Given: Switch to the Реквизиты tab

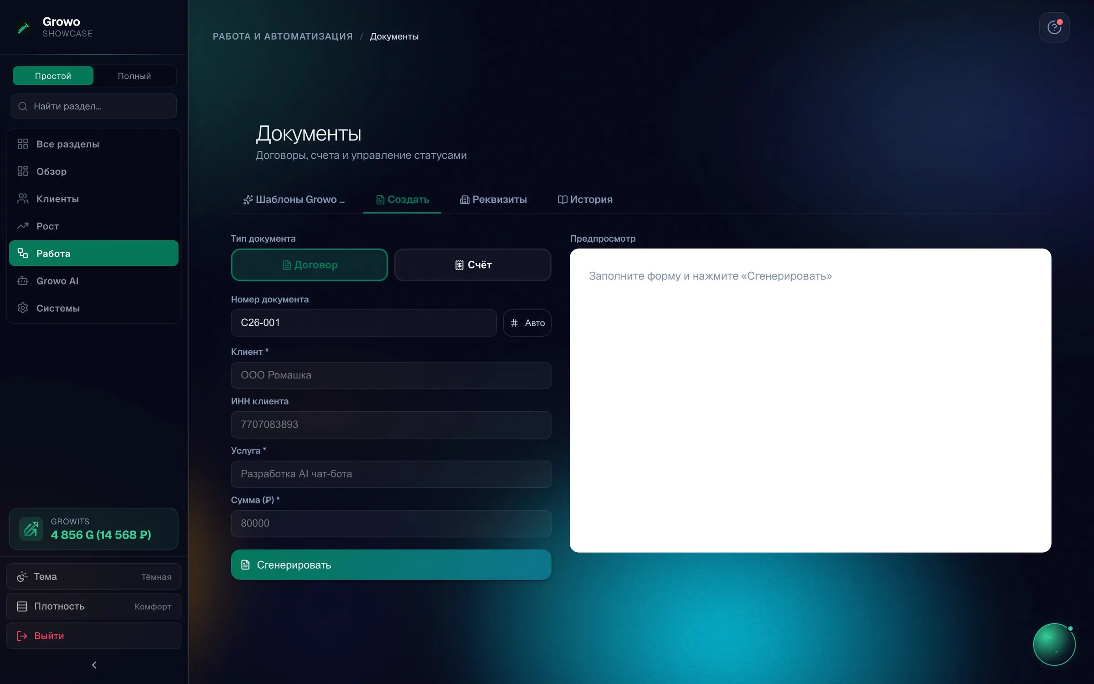Looking at the screenshot, I should coord(494,200).
